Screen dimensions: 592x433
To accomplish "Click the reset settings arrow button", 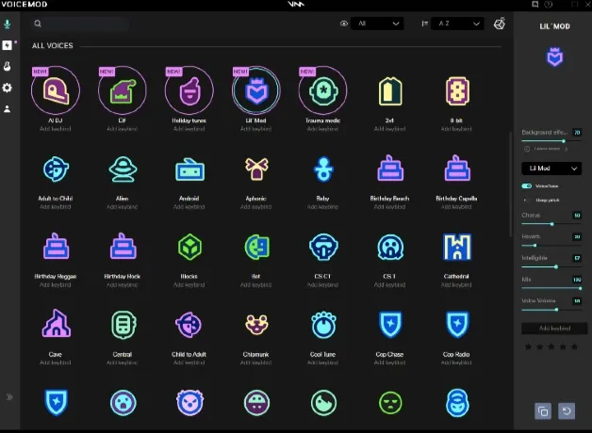I will click(x=567, y=411).
